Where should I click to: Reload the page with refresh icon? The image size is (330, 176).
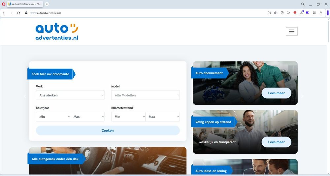pyautogui.click(x=18, y=13)
